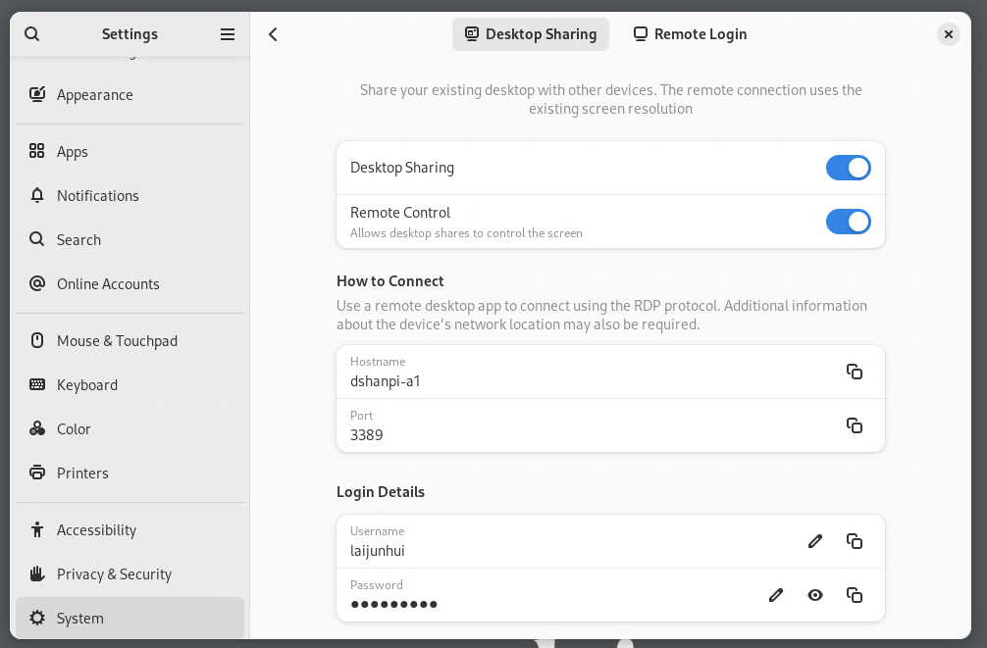This screenshot has width=987, height=648.
Task: Edit the username with pencil icon
Action: pyautogui.click(x=815, y=541)
